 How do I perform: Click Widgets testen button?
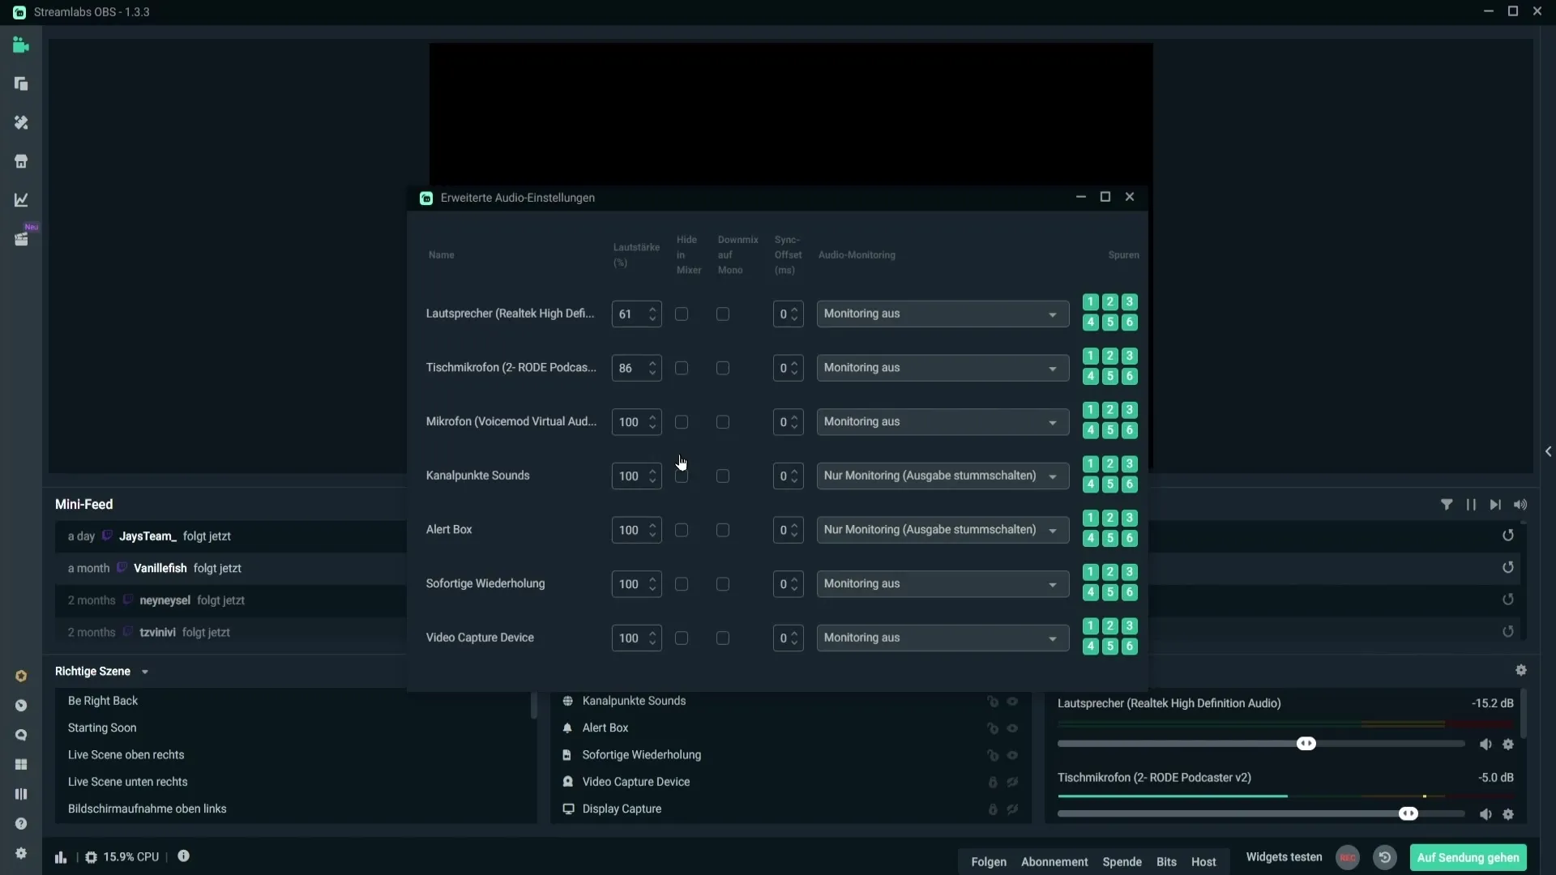pyautogui.click(x=1284, y=856)
